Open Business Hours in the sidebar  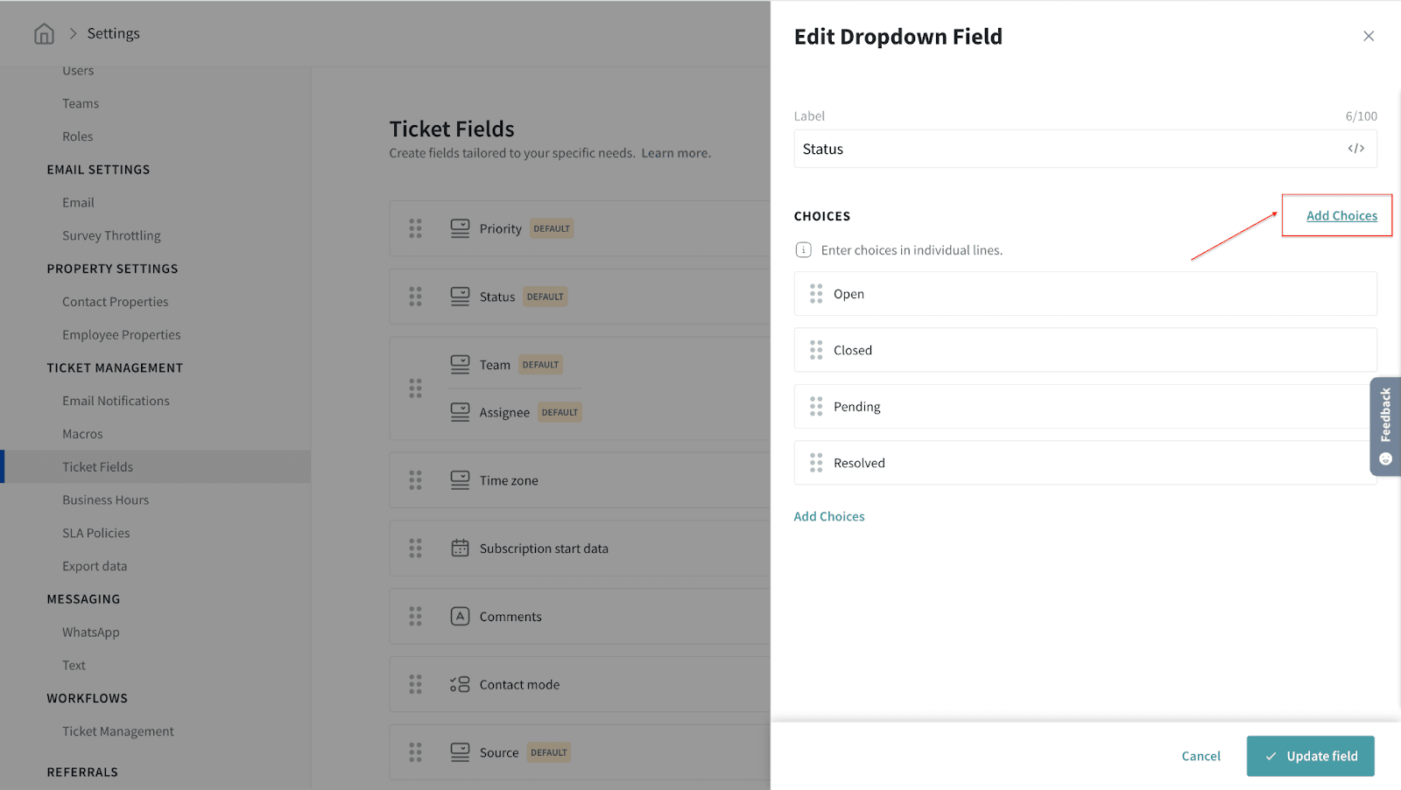coord(105,500)
